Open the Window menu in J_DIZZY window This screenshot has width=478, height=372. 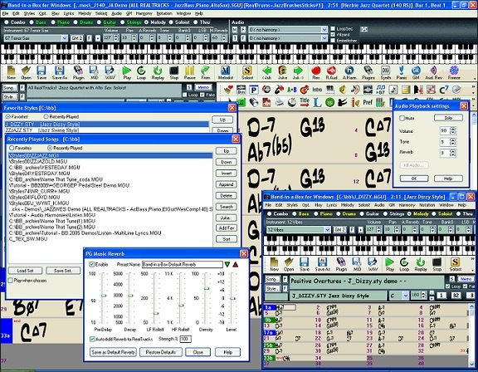point(446,205)
